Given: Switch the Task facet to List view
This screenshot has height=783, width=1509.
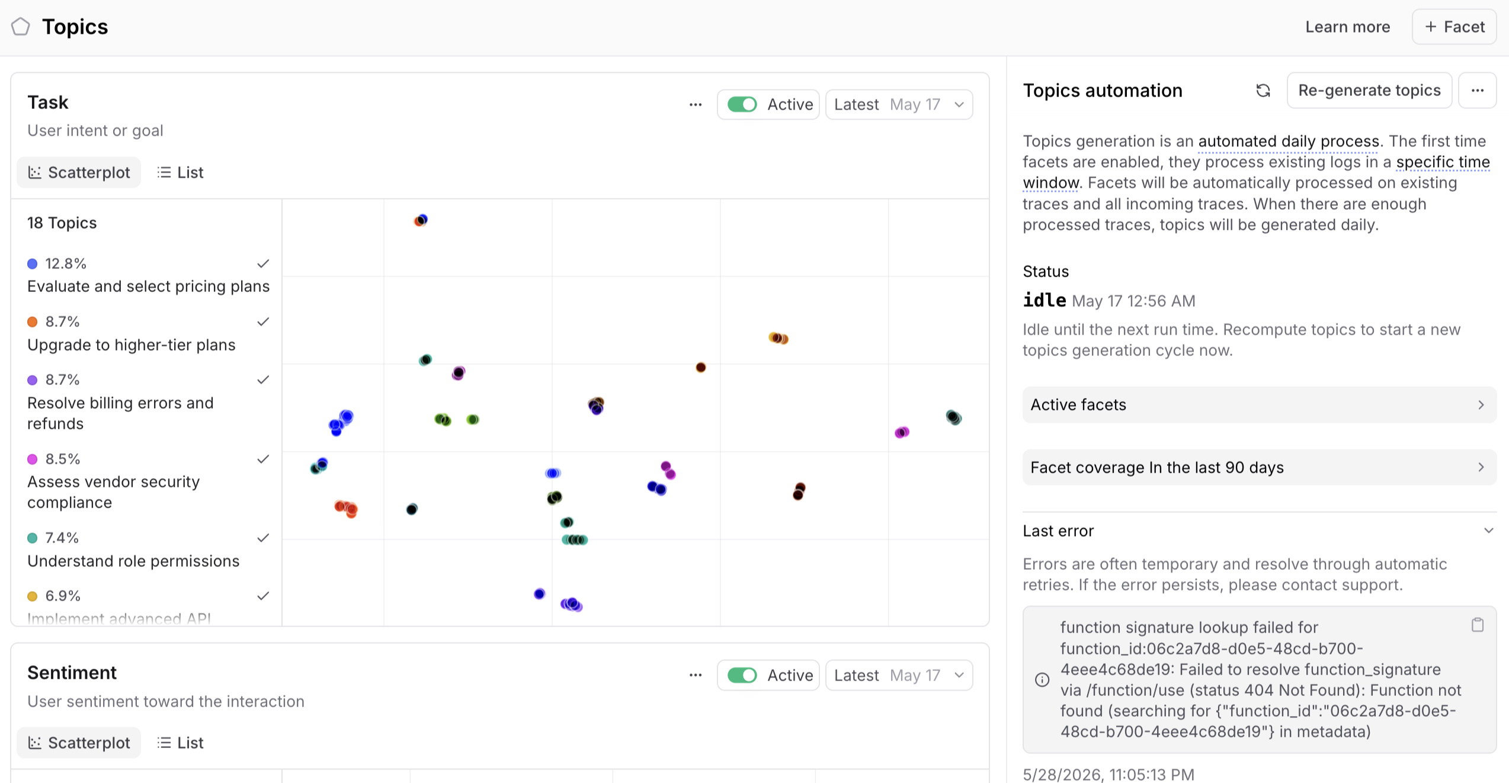Looking at the screenshot, I should (180, 172).
